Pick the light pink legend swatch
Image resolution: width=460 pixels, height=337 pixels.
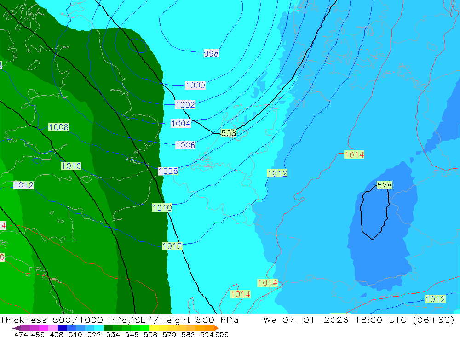click(52, 328)
